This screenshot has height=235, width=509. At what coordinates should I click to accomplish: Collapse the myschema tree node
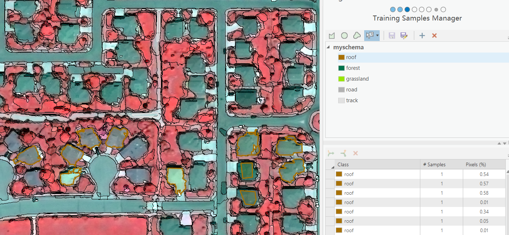coord(327,47)
